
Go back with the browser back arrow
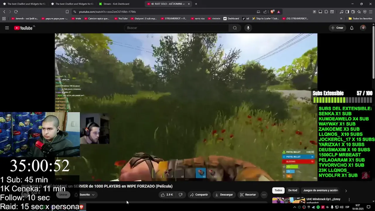point(4,12)
